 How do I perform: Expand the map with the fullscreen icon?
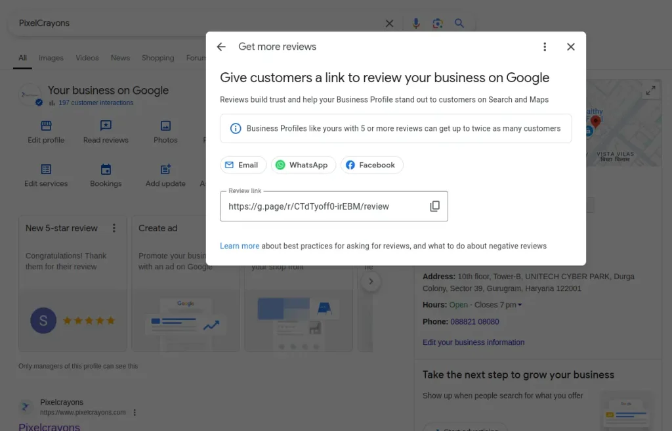[650, 91]
